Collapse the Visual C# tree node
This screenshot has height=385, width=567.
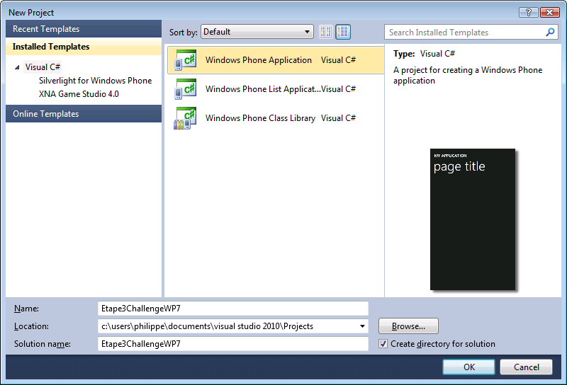coord(17,68)
